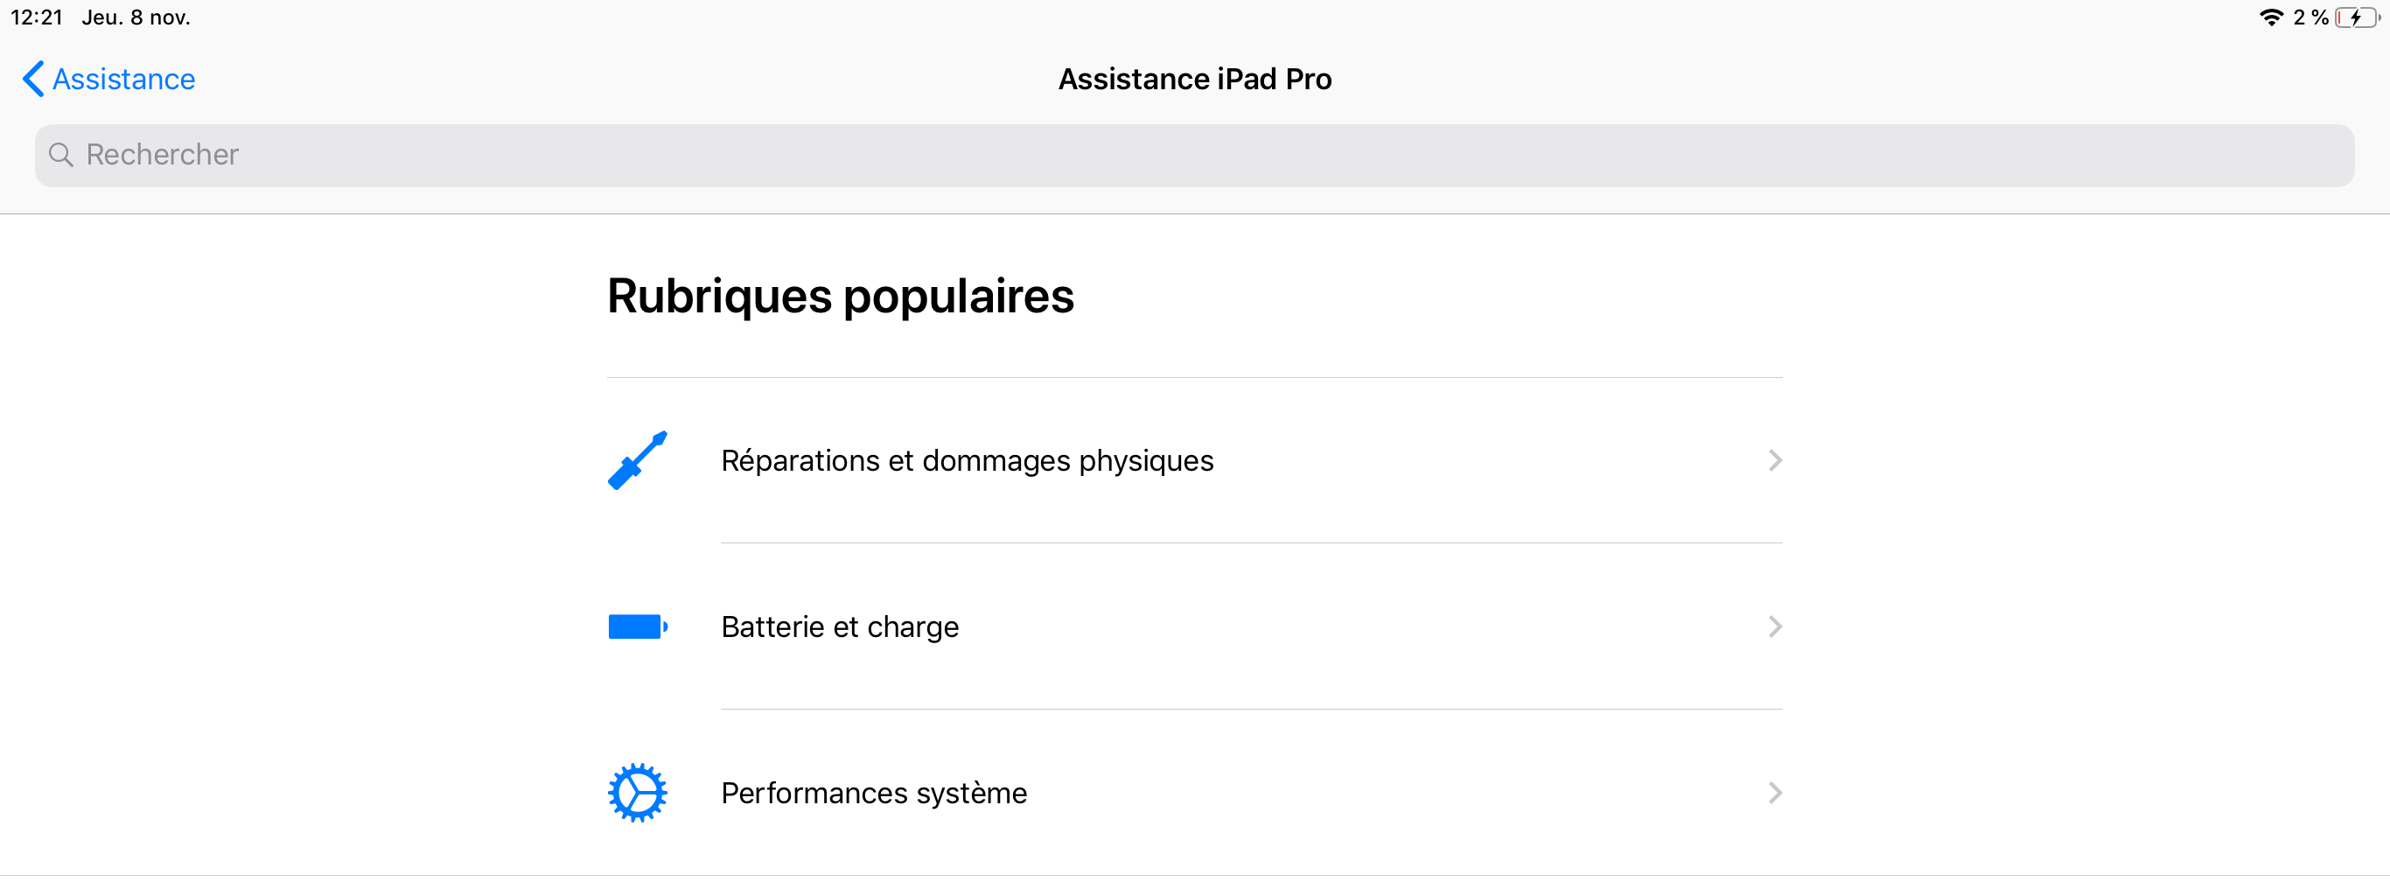Image resolution: width=2390 pixels, height=882 pixels.
Task: Expand the Batterie et charge chevron
Action: pos(1774,626)
